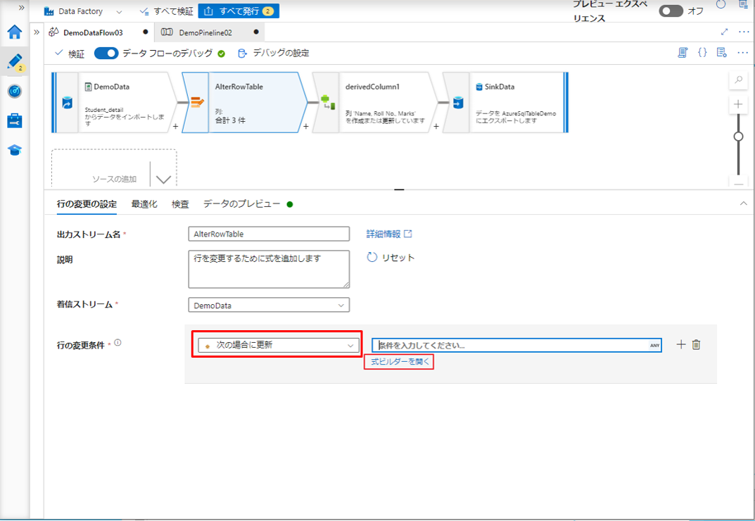Expand the Data Factory dropdown at top
The width and height of the screenshot is (755, 521).
point(118,11)
